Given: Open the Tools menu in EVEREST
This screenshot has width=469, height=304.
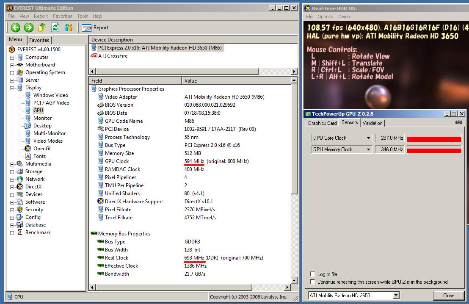Looking at the screenshot, I should (82, 16).
